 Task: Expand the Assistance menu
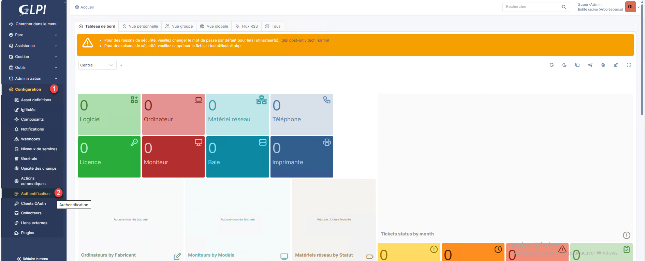click(33, 46)
